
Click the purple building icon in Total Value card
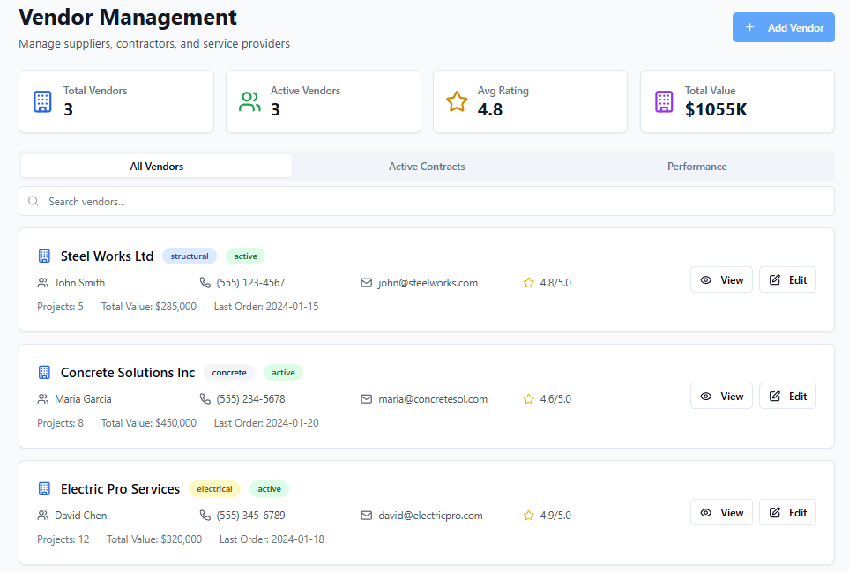664,101
